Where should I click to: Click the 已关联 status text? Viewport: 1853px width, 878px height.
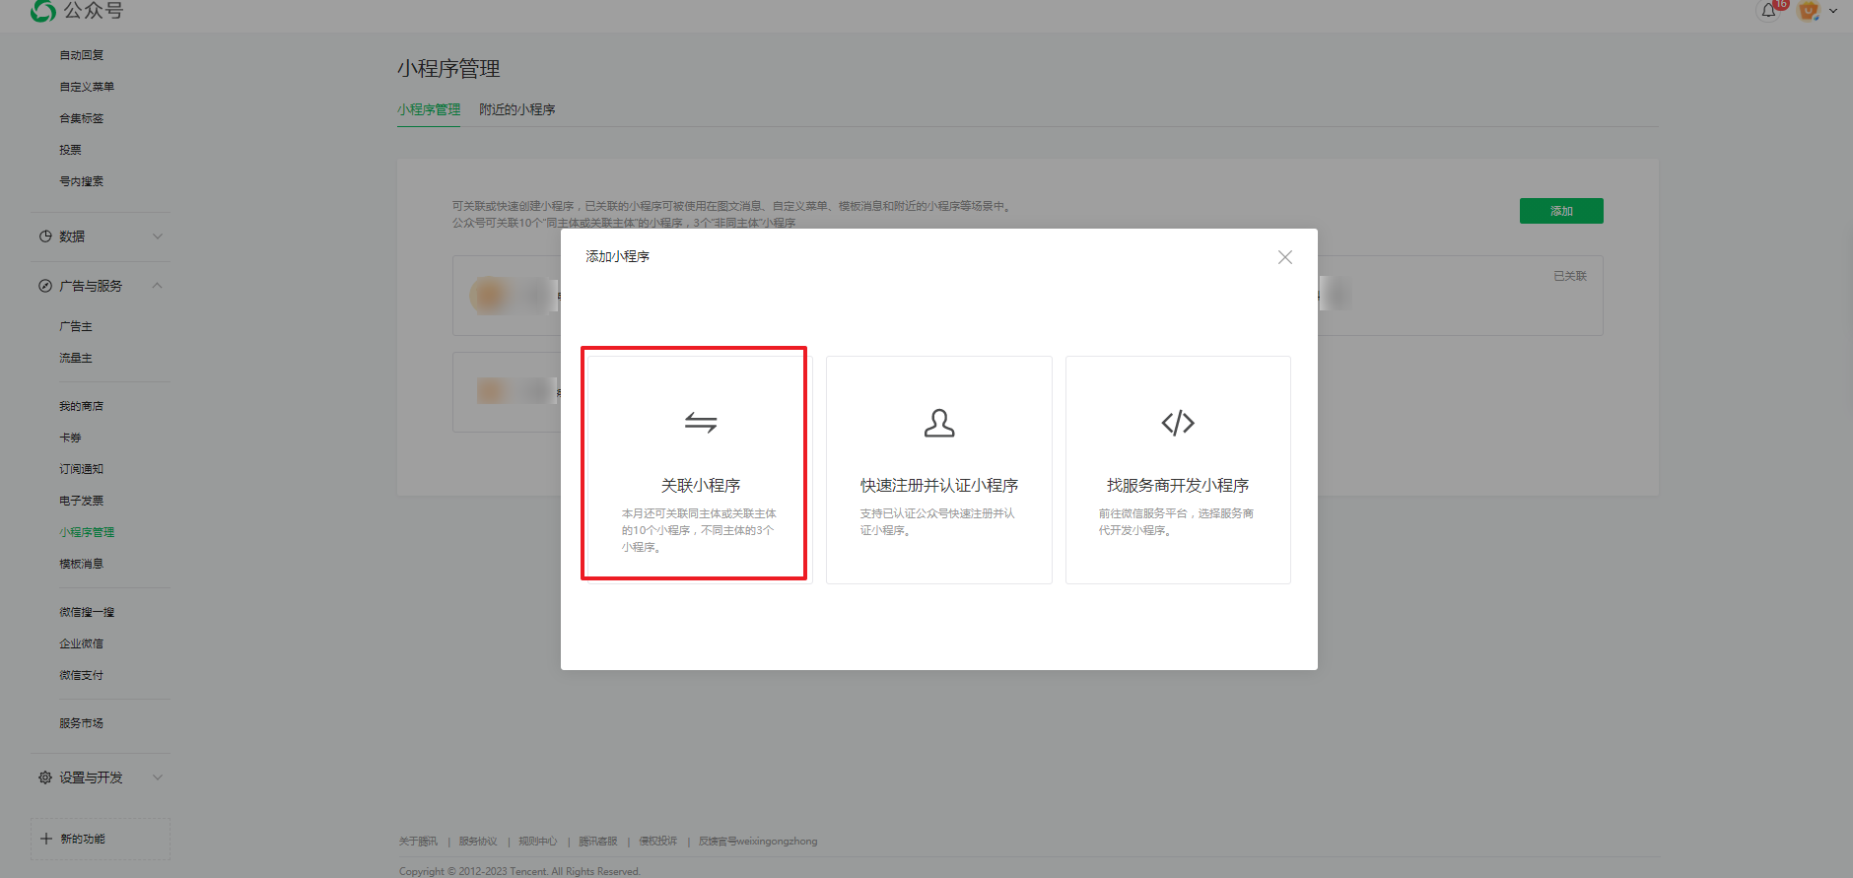click(1570, 276)
